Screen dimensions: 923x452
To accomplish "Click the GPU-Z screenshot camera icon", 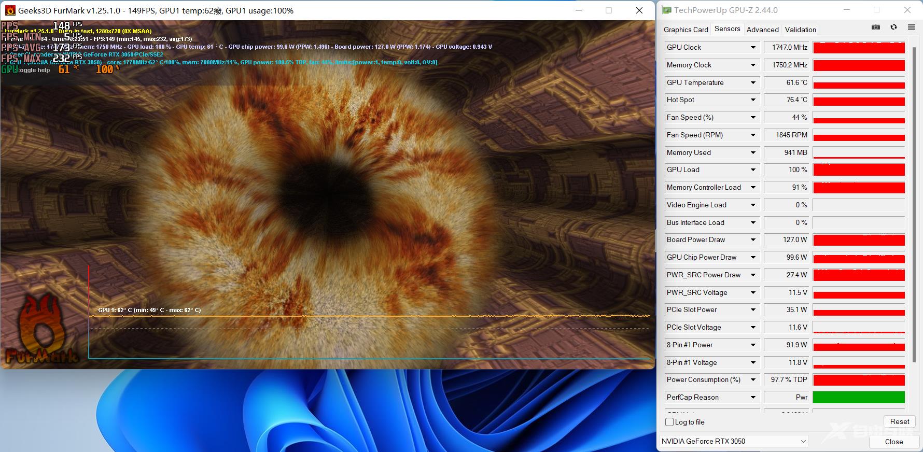I will pos(876,27).
